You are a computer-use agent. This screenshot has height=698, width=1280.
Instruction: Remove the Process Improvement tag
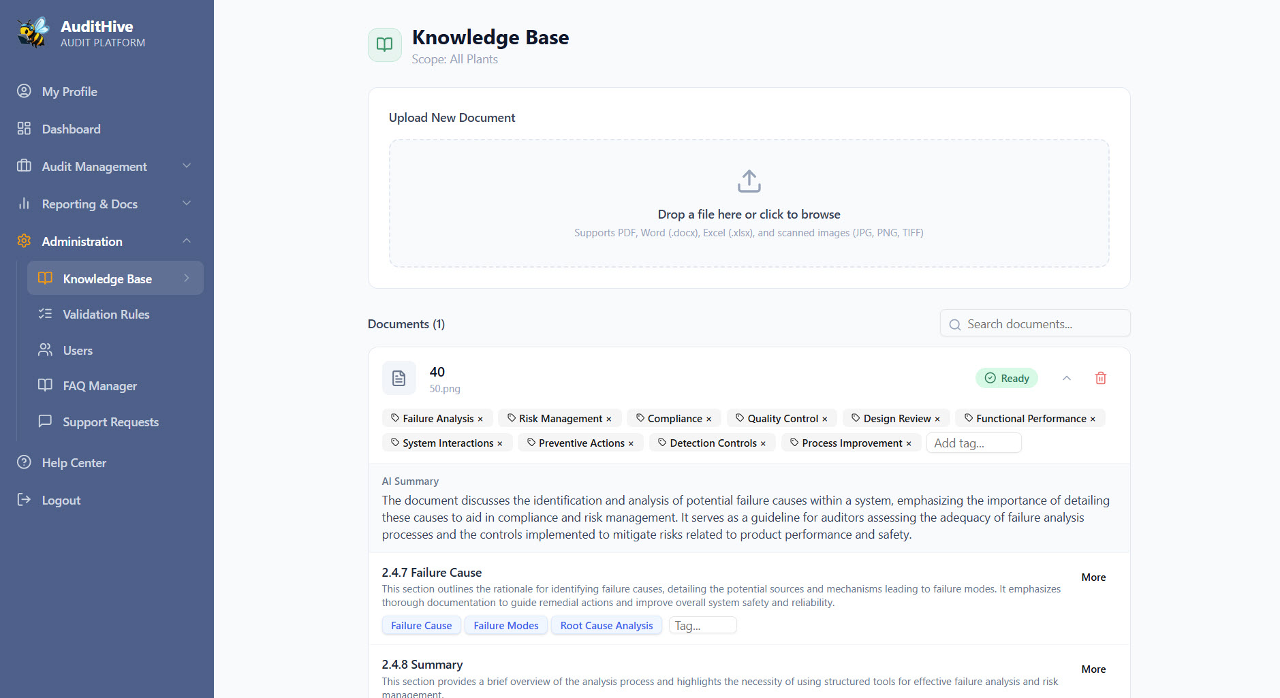pos(909,444)
